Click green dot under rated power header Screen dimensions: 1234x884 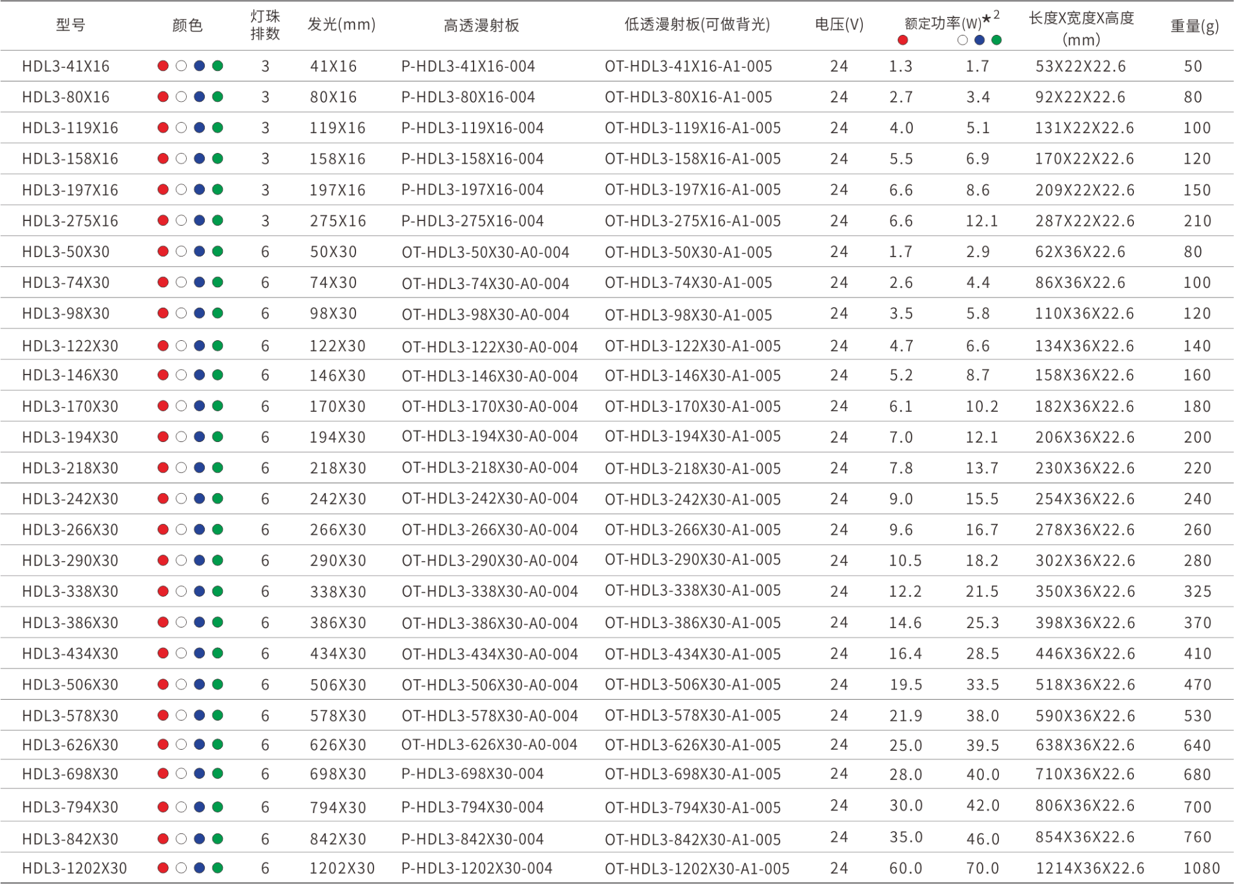tap(997, 40)
